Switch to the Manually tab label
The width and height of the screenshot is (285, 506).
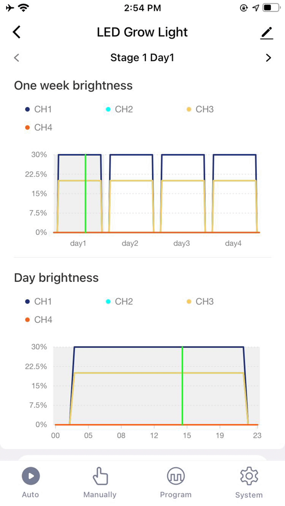point(100,495)
